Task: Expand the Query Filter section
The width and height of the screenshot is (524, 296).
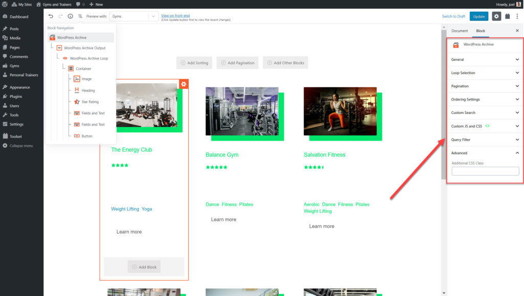Action: click(485, 139)
